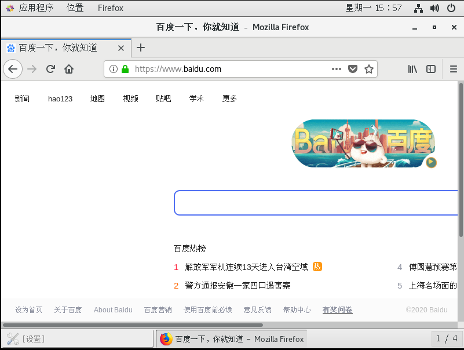Open the 位置 places menu
Viewport: 464px width, 350px height.
coord(75,8)
